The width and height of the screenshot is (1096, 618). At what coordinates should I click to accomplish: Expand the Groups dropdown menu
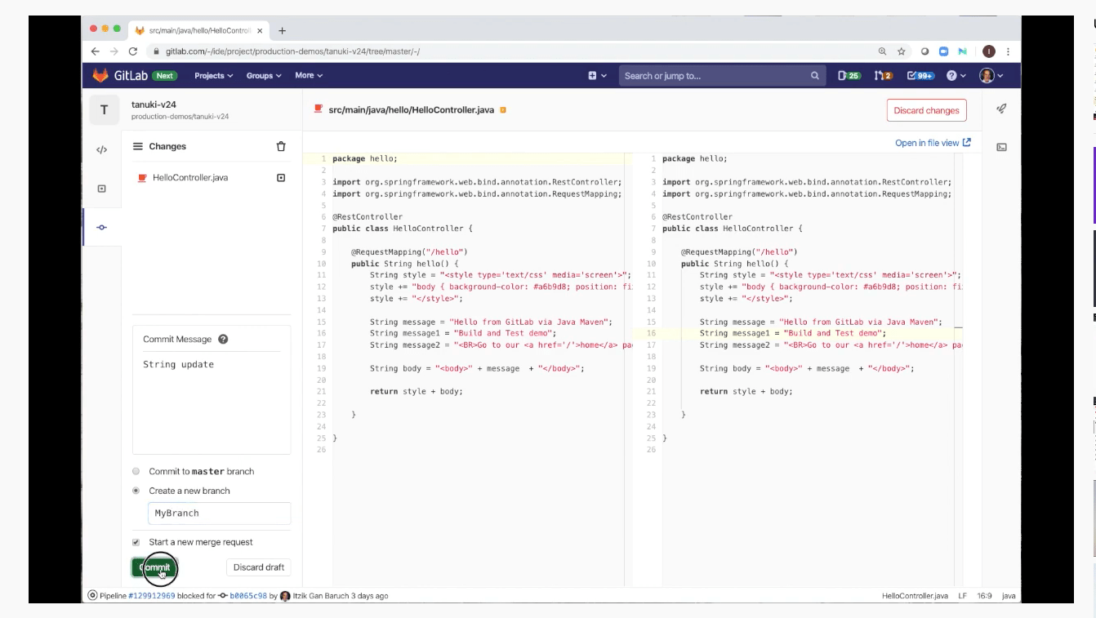click(x=264, y=76)
